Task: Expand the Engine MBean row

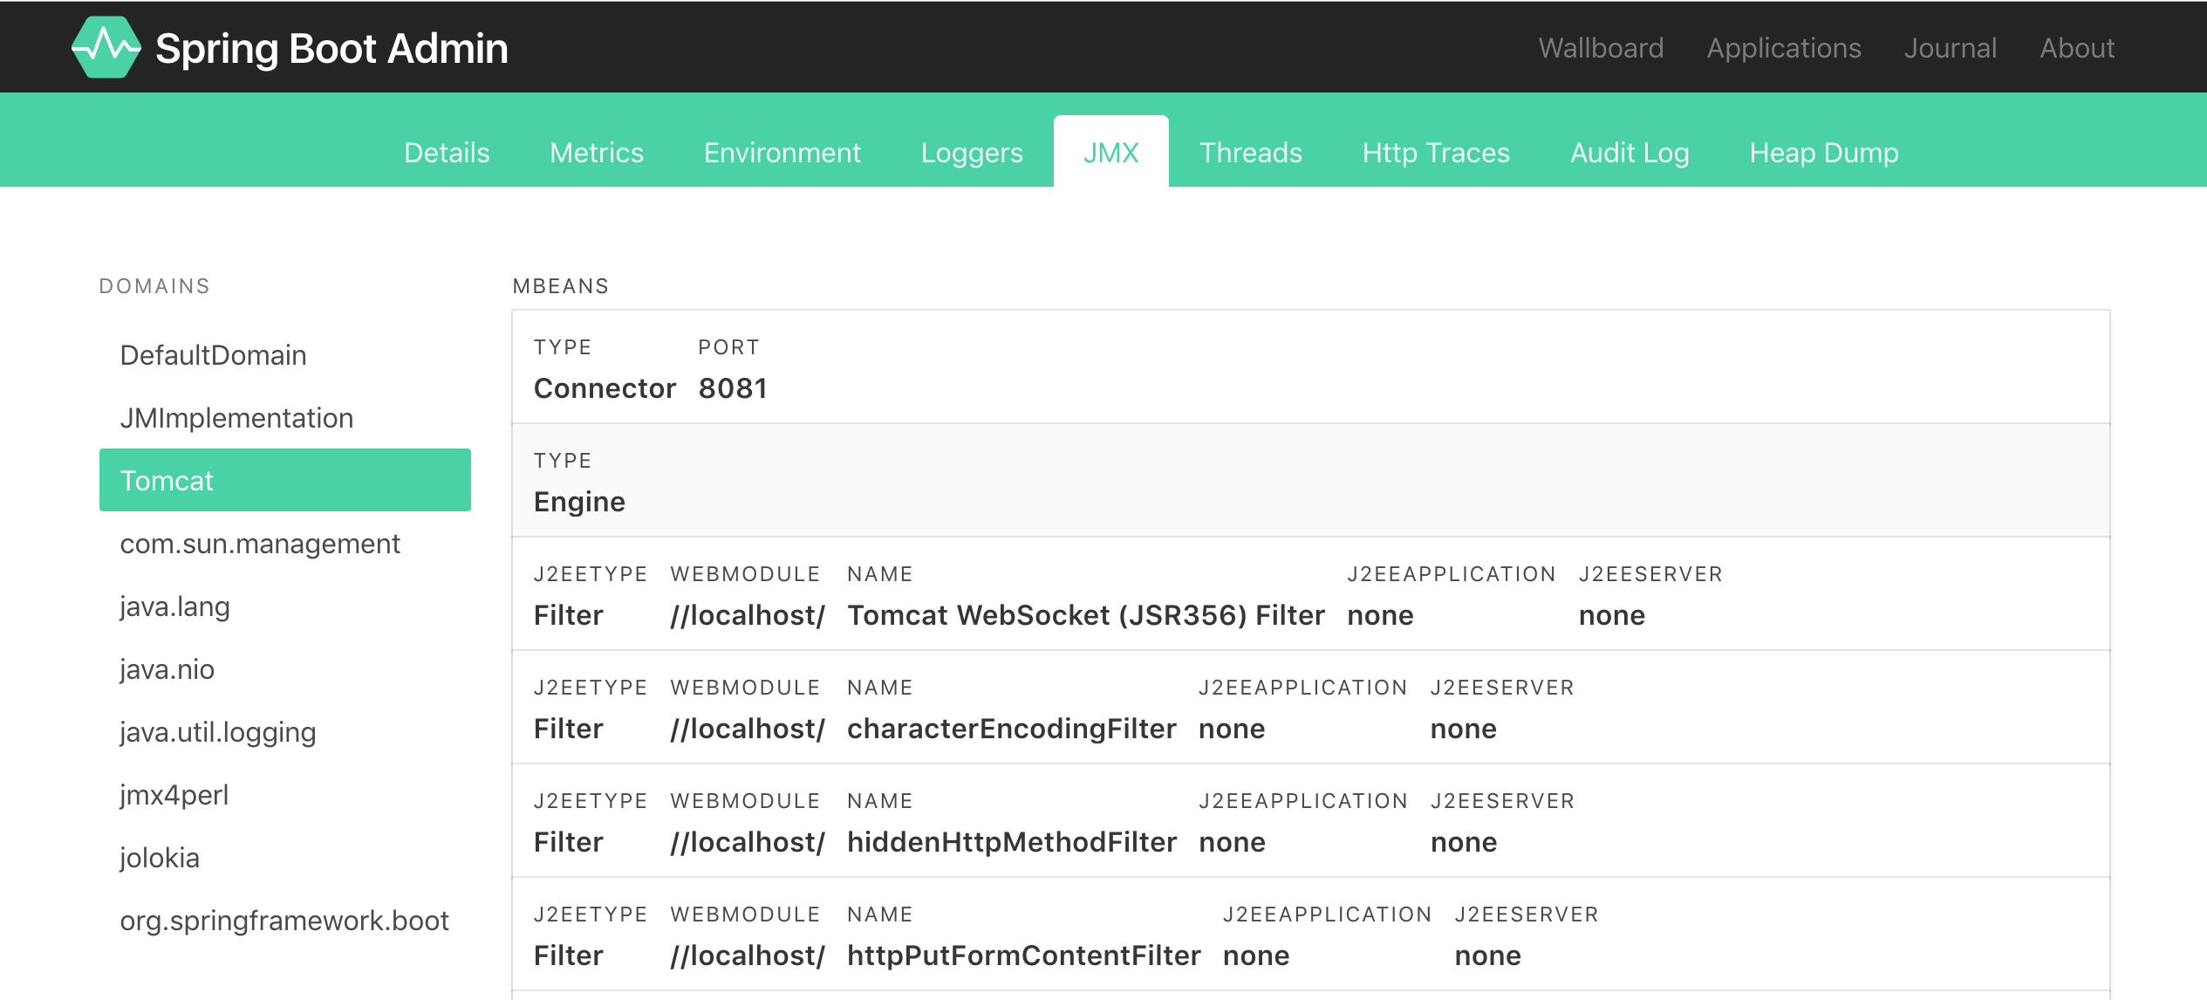Action: pos(1310,481)
